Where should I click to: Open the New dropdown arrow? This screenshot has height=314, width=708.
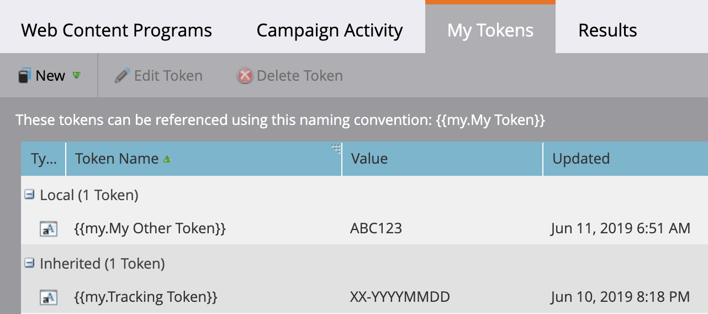[x=76, y=75]
